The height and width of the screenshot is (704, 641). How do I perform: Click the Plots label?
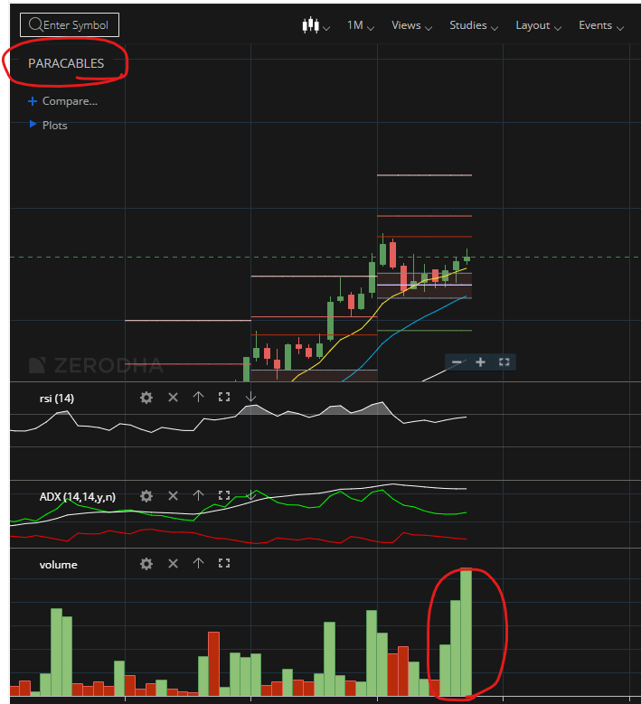(x=55, y=126)
